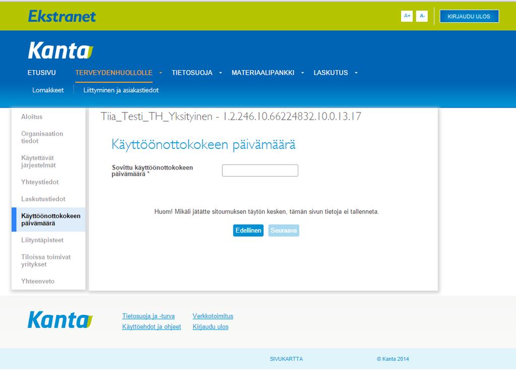
Task: Open Käyttöehdot ja ohjeet footer link
Action: 151,326
